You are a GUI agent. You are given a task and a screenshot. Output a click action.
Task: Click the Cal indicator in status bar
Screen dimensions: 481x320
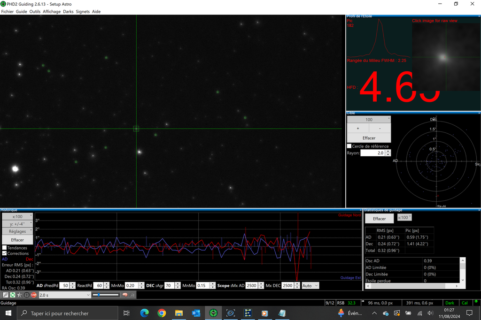click(x=465, y=303)
